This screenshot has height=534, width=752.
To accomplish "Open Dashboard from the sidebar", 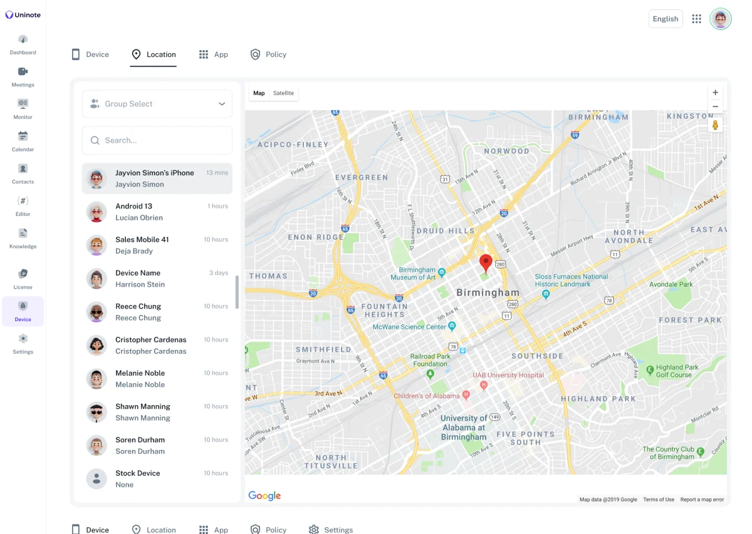I will click(x=23, y=45).
